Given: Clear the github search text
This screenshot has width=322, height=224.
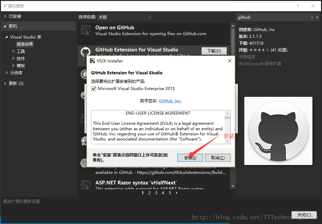Looking at the screenshot, I should (312, 17).
